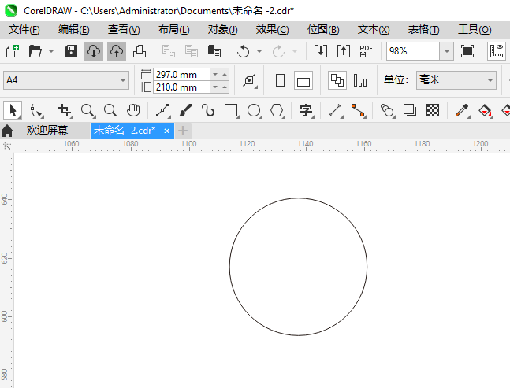Click the Copy toolbar icon
510x388 pixels.
[x=192, y=51]
